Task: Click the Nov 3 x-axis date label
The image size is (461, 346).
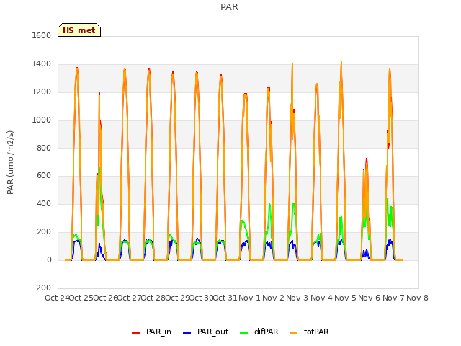Action: [x=297, y=298]
